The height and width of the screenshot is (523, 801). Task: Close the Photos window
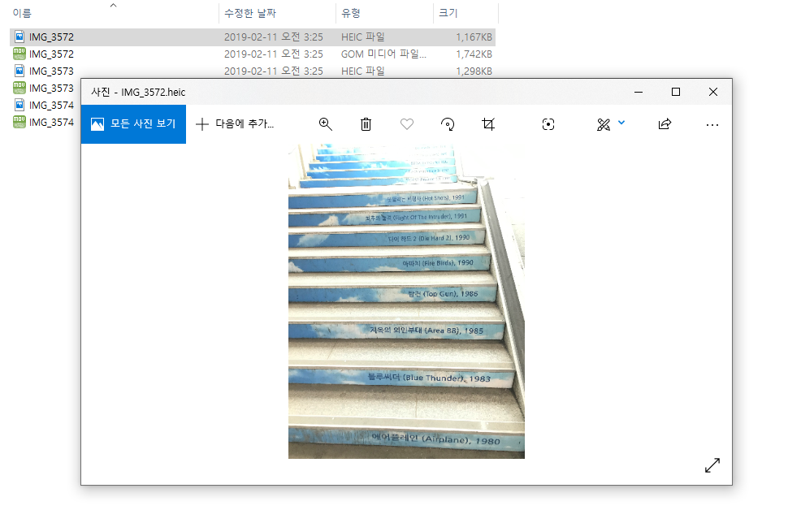(x=713, y=92)
